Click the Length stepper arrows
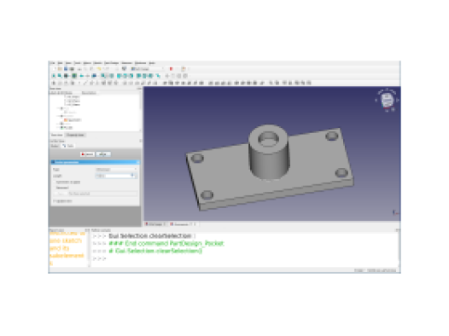 pyautogui.click(x=132, y=176)
